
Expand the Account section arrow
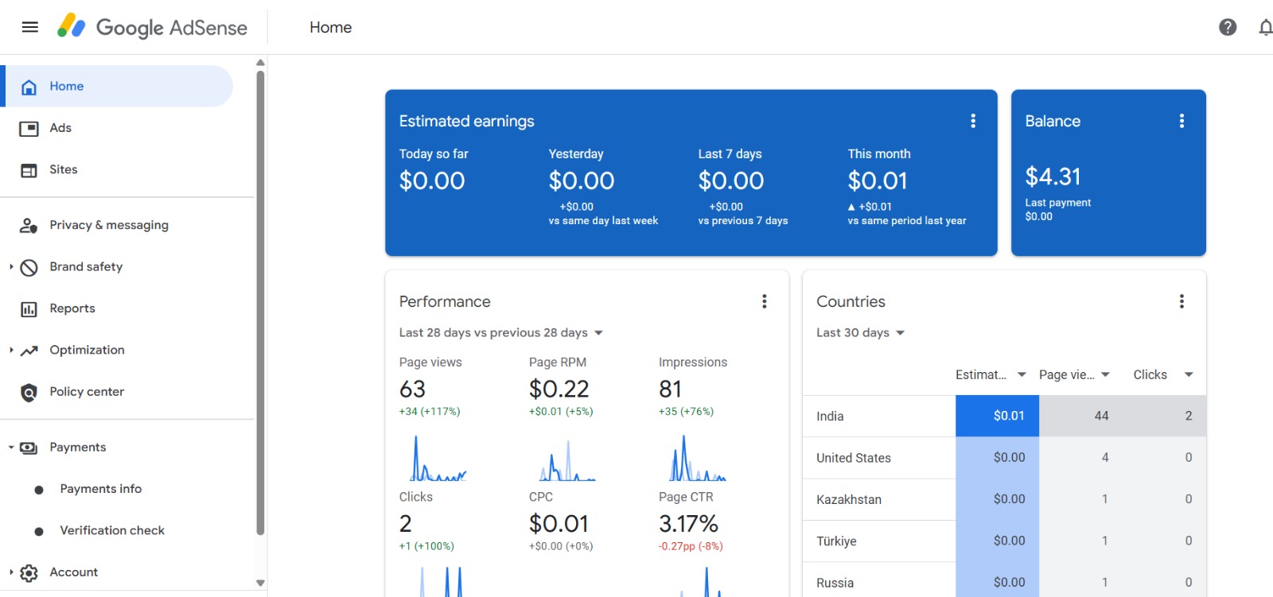click(11, 572)
